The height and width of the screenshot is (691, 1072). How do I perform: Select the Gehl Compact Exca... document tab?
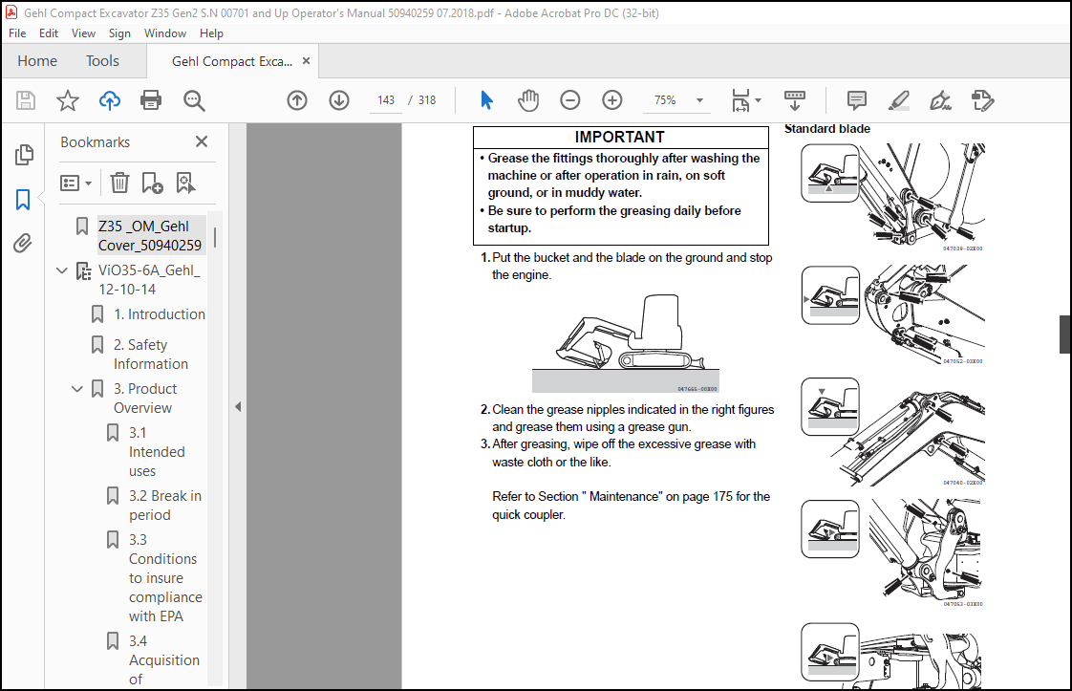(x=232, y=61)
